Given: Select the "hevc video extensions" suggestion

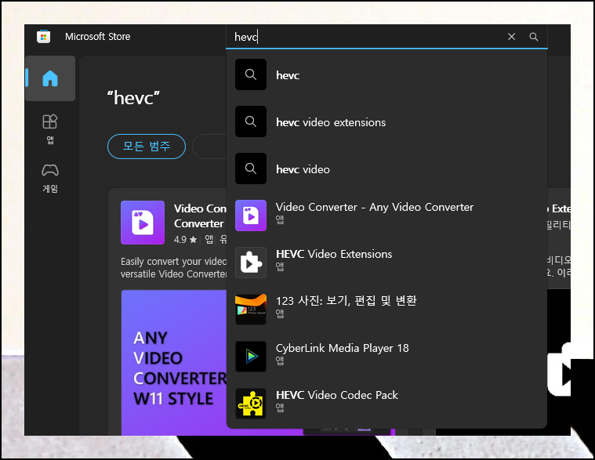Looking at the screenshot, I should 386,121.
